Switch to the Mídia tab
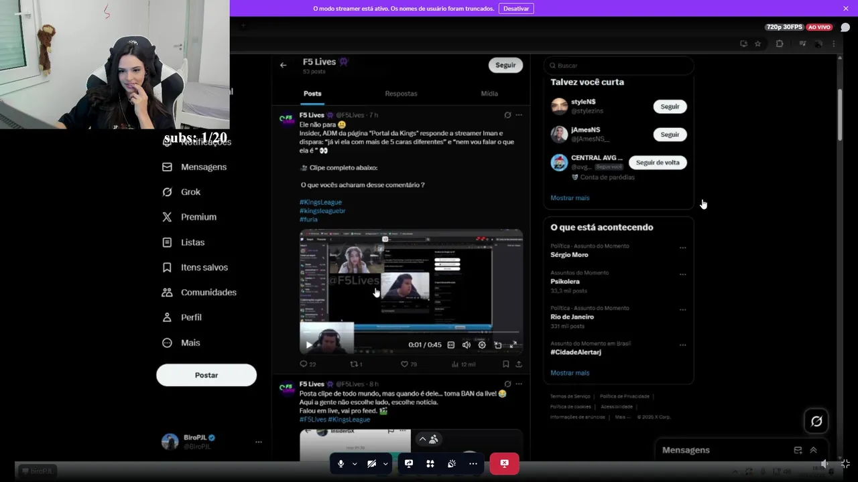 pos(489,94)
